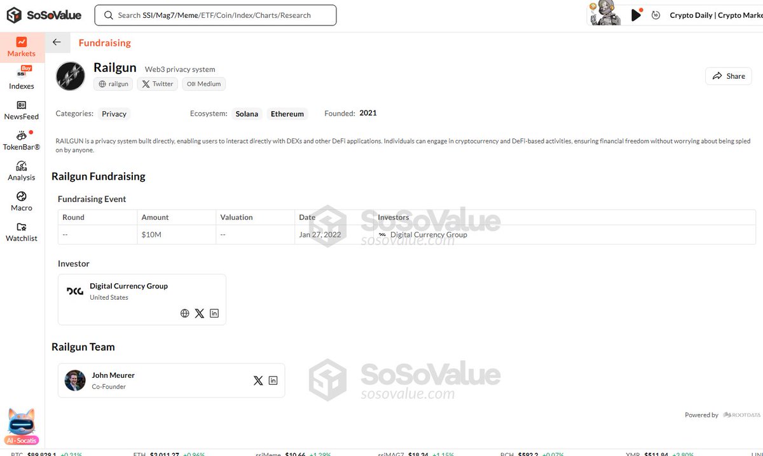Open NewsFeed from the sidebar
The width and height of the screenshot is (763, 456).
pyautogui.click(x=21, y=109)
